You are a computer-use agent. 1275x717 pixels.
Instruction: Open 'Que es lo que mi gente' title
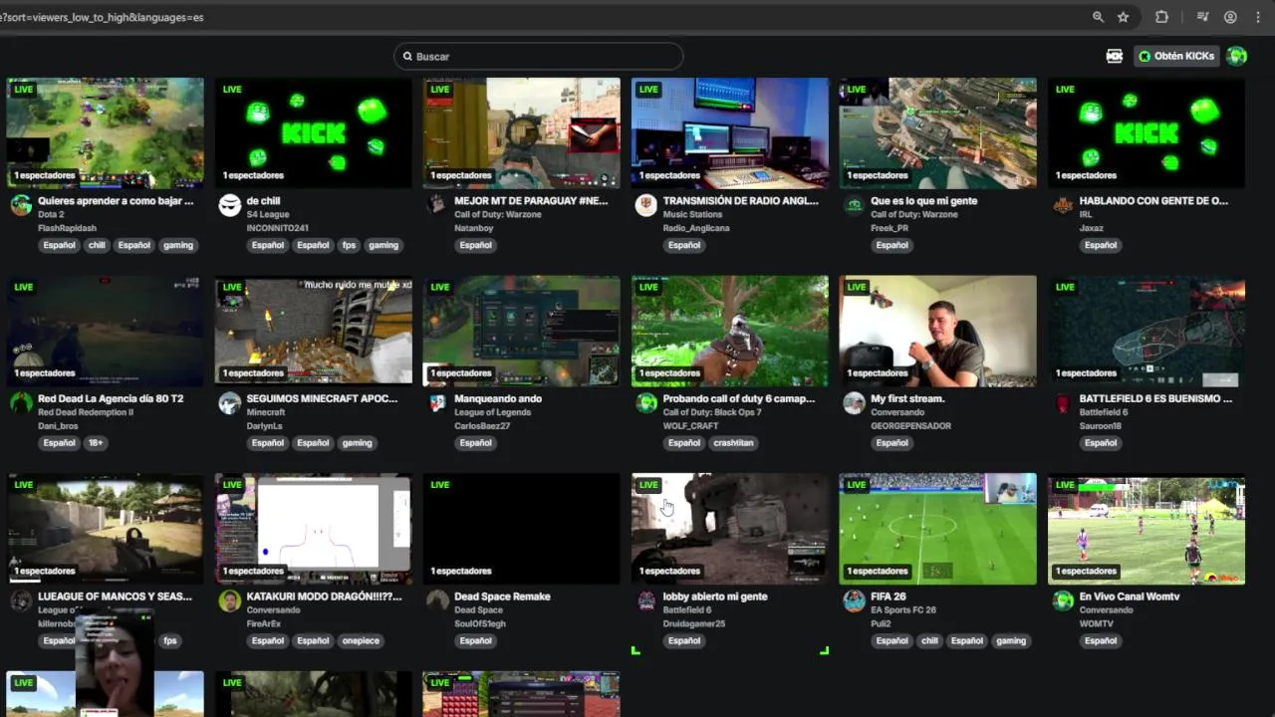click(923, 200)
